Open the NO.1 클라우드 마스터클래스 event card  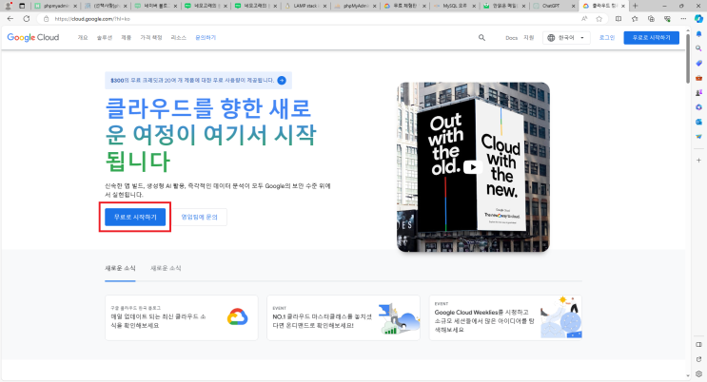tap(344, 317)
